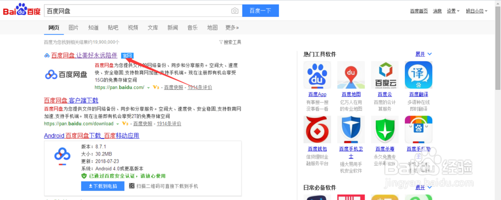Viewport: 501px width, 200px height.
Task: Open the Android 百度网盘下载 result link
Action: click(91, 135)
